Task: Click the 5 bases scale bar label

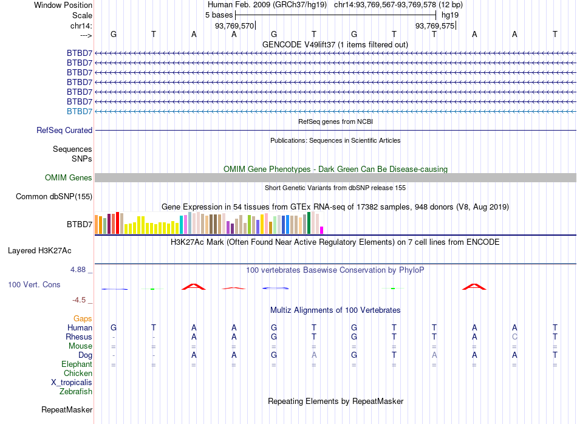Action: [x=219, y=15]
